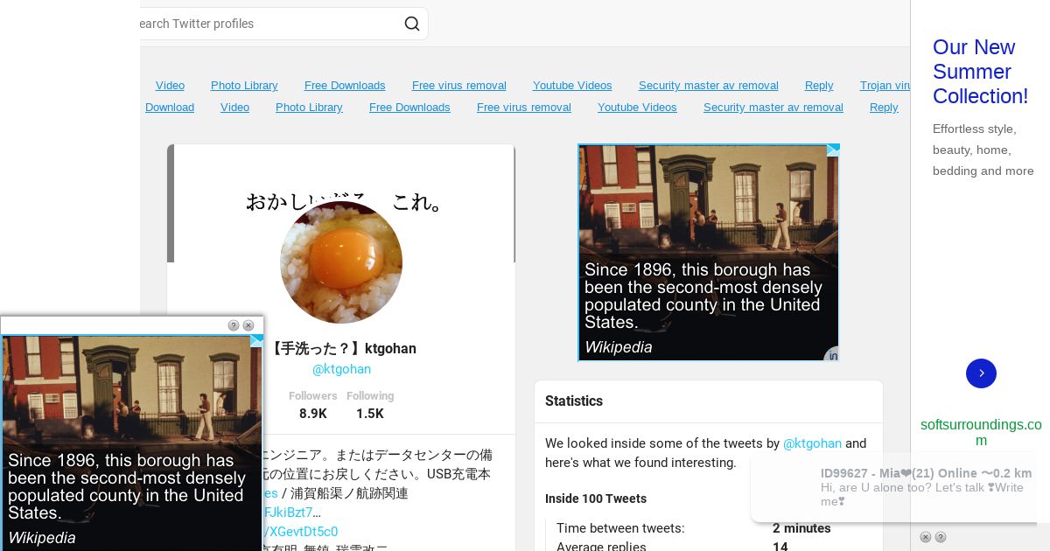Click the Followers 8.9K count

click(x=312, y=405)
